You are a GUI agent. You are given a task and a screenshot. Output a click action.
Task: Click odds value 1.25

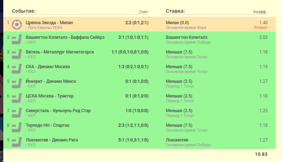pos(263,111)
